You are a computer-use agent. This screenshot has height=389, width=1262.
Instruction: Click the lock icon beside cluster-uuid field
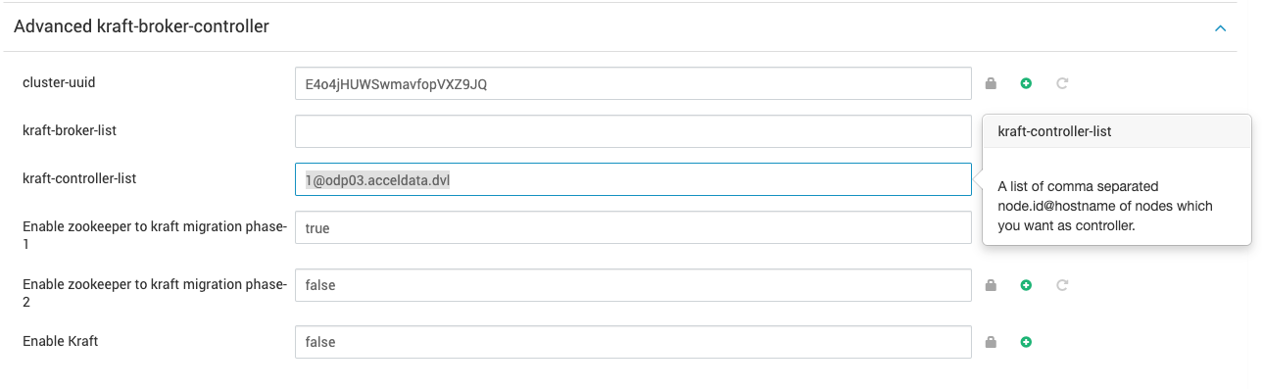[991, 83]
